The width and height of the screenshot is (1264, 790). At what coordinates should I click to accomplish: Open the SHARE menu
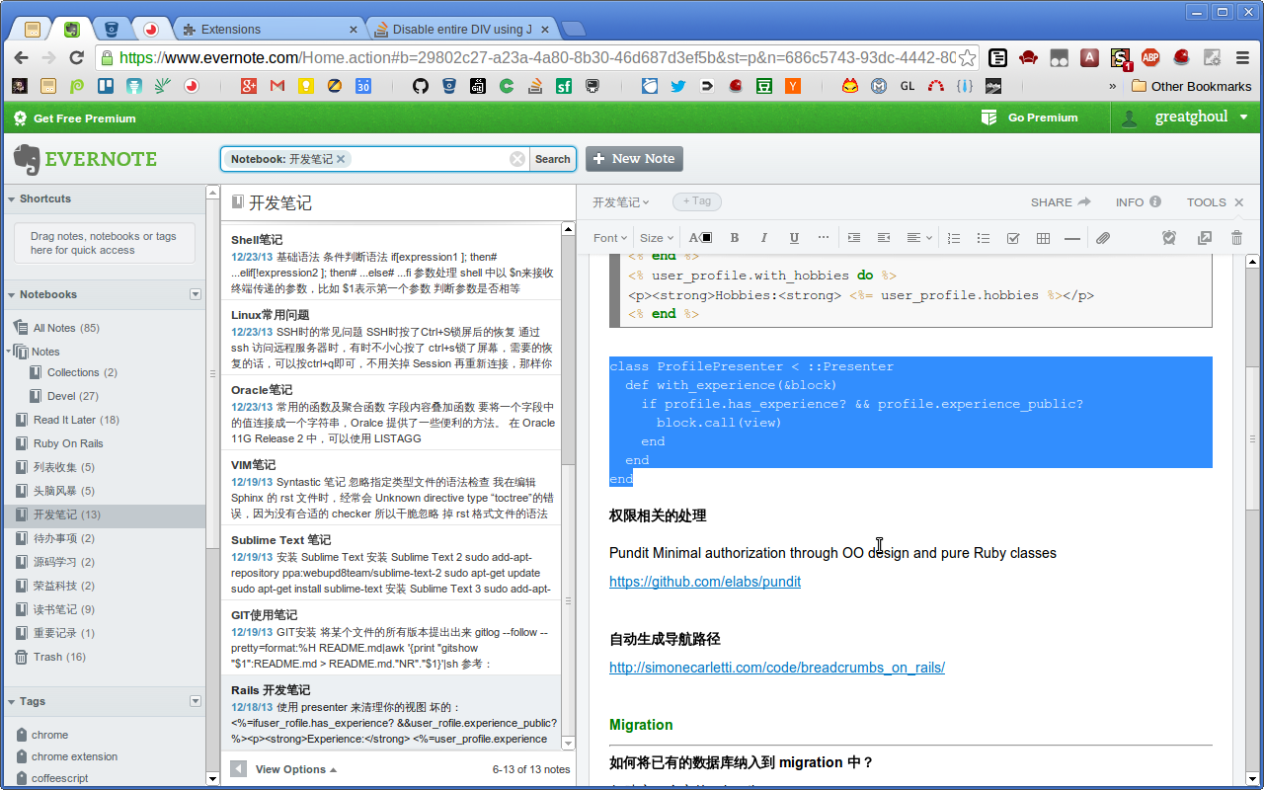(1061, 202)
